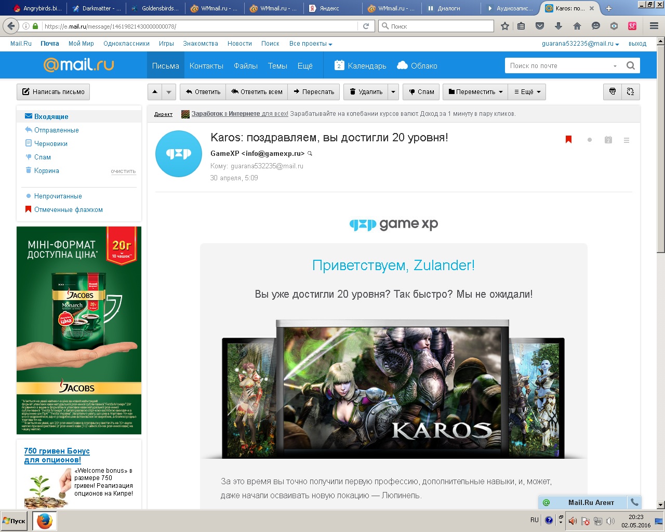Go back with the browser Back arrow
Screen dimensions: 665x532
click(11, 26)
